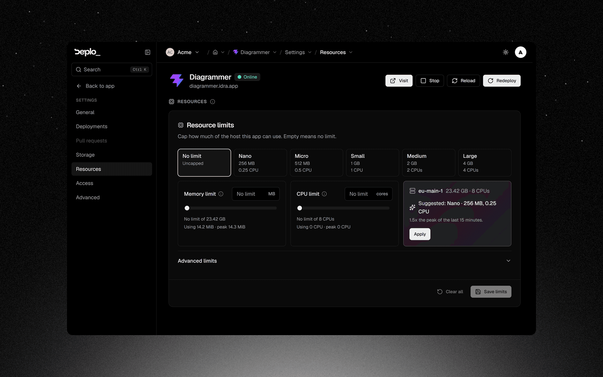Collapse the sidebar panel icon

click(148, 52)
